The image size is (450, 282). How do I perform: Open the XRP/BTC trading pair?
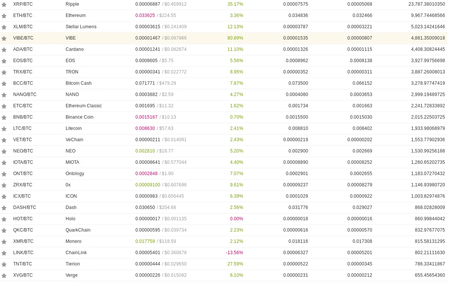pyautogui.click(x=23, y=4)
